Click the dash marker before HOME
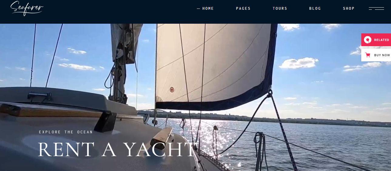The width and height of the screenshot is (391, 171). click(198, 9)
